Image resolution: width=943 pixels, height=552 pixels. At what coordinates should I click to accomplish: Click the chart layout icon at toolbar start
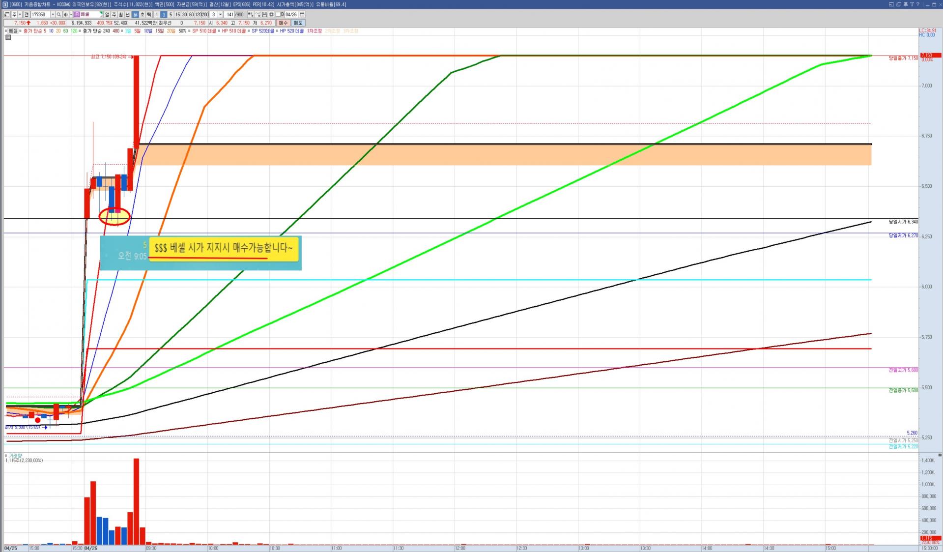(x=7, y=15)
